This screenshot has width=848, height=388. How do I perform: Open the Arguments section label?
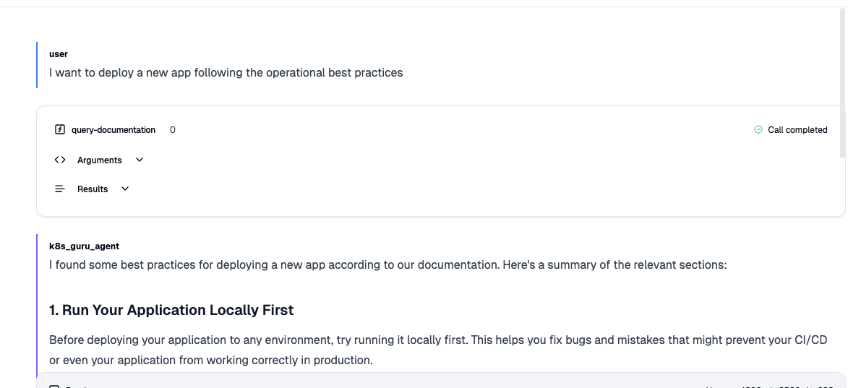tap(100, 160)
